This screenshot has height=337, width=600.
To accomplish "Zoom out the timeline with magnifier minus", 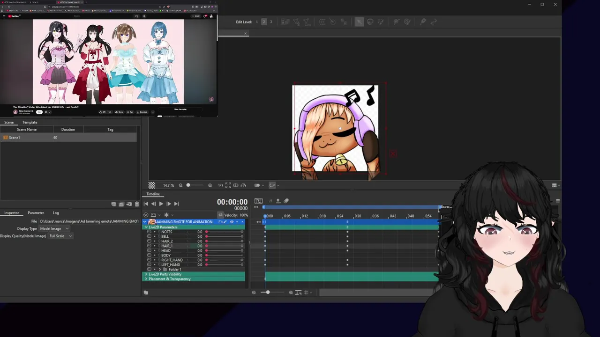I will click(x=254, y=293).
